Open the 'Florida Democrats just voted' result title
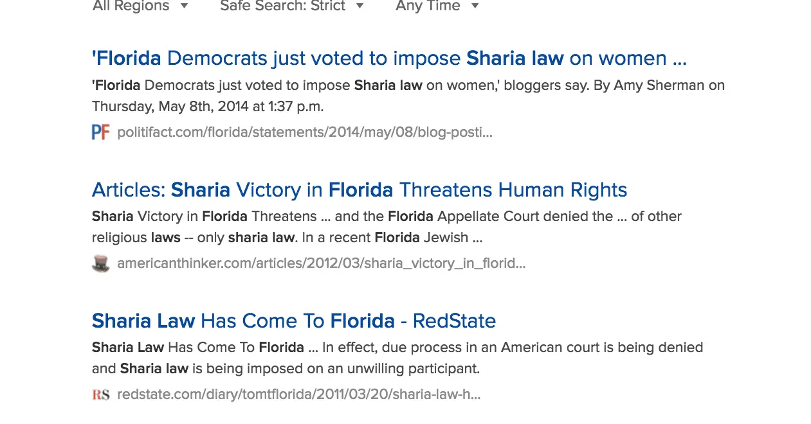 tap(389, 58)
